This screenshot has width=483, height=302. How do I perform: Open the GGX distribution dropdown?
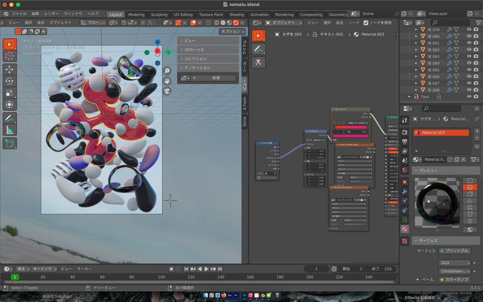click(x=454, y=263)
